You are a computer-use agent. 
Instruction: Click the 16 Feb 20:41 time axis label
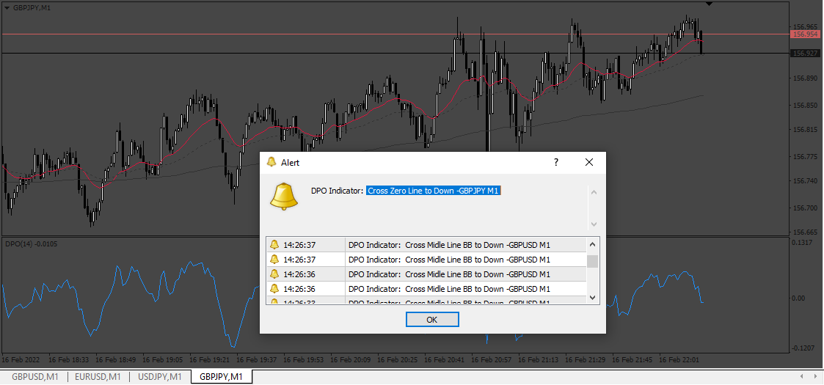point(444,361)
